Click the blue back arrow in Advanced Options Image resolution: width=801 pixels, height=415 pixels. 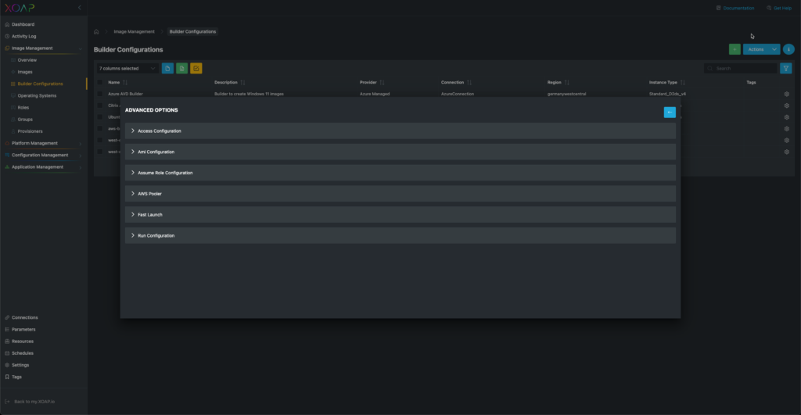pos(670,113)
